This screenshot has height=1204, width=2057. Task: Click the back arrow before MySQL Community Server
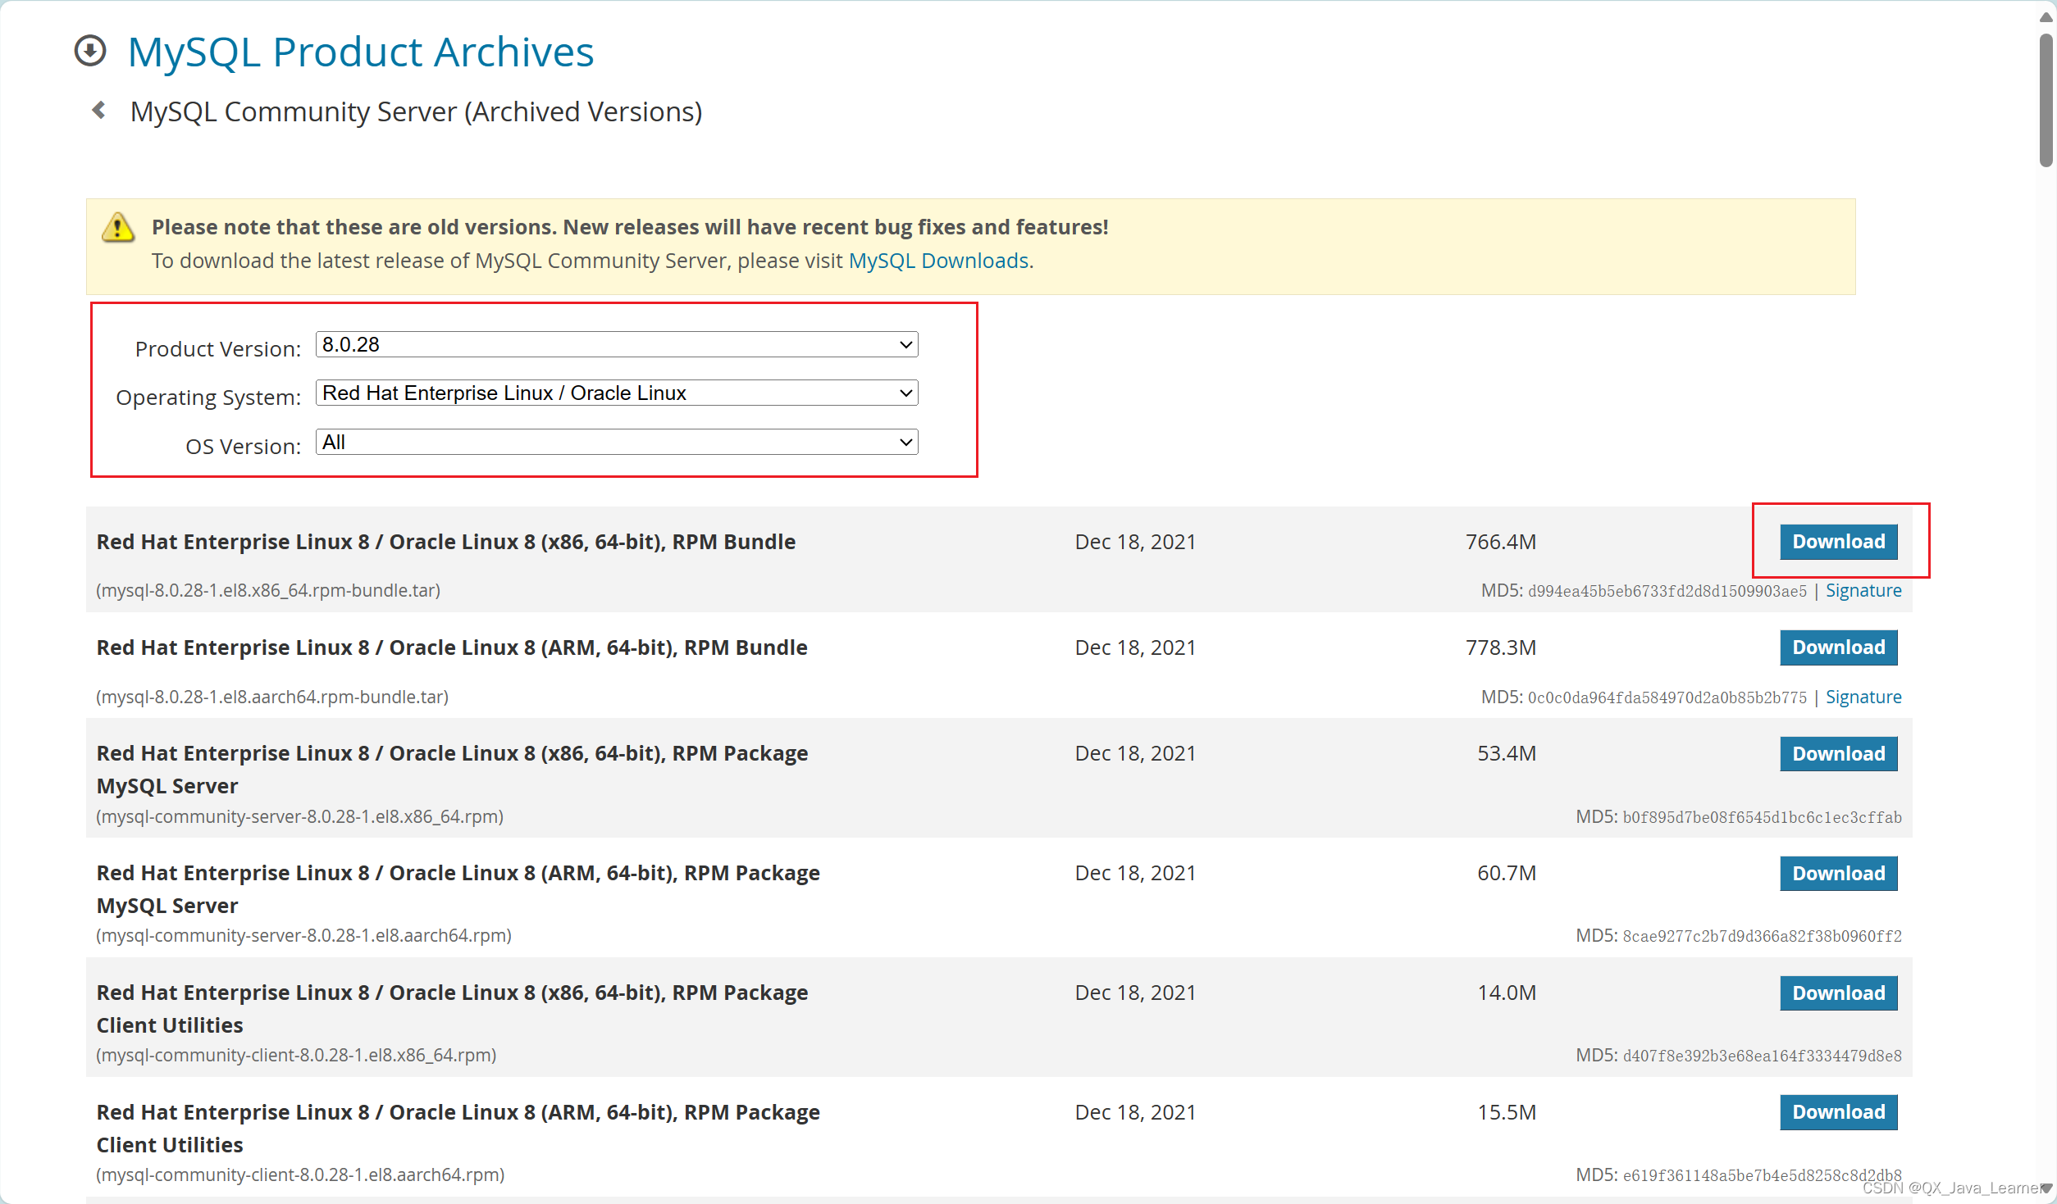[99, 110]
